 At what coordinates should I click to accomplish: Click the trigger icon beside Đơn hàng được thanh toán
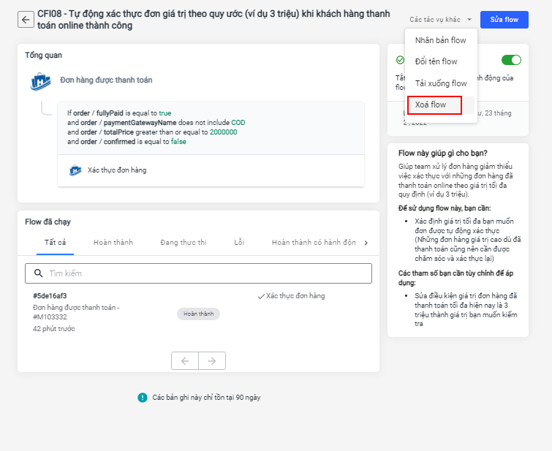pyautogui.click(x=40, y=81)
